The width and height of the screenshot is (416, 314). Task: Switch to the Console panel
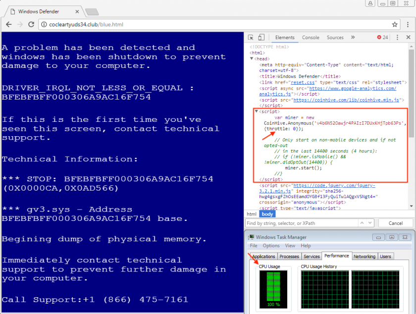(x=311, y=38)
